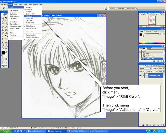Expand the Adjustments submenu
This screenshot has height=133, width=166.
(x=16, y=11)
